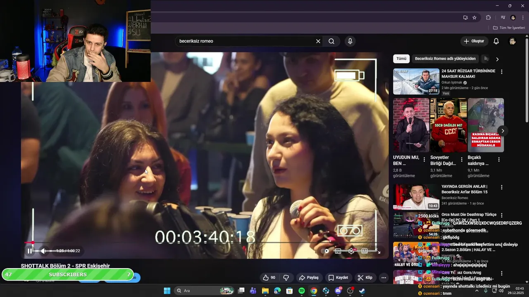The width and height of the screenshot is (529, 297).
Task: Open the Sovyetler Birliği short thumbnail
Action: (448, 125)
